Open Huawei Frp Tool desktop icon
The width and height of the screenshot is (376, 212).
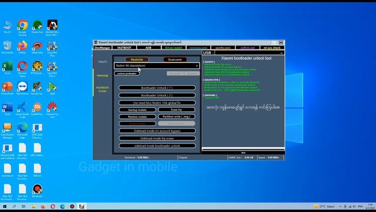pos(52,110)
